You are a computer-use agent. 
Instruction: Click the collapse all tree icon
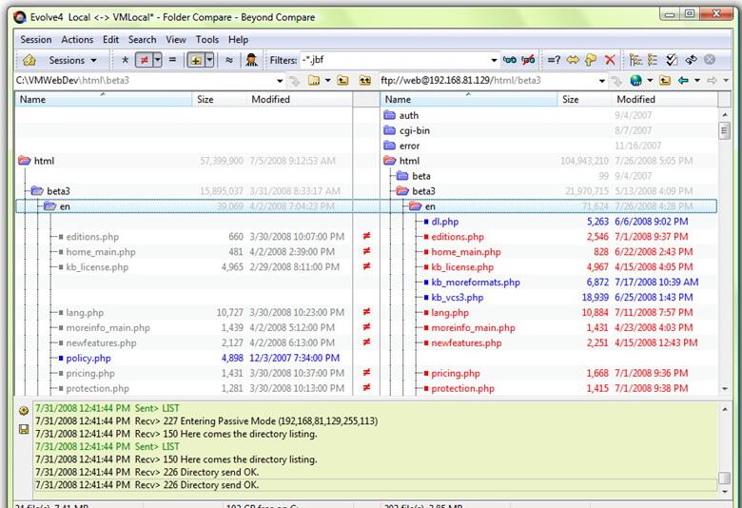point(653,60)
